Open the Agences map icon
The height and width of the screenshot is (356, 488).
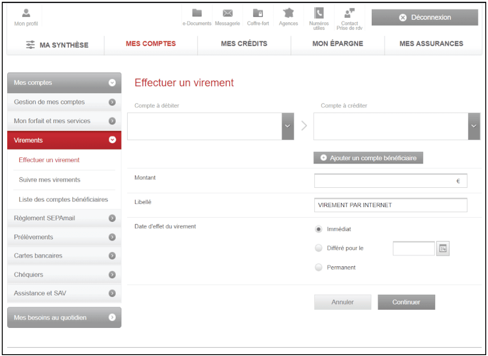(x=288, y=13)
